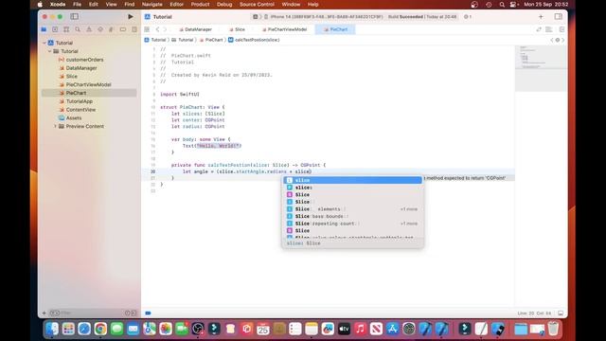Image resolution: width=606 pixels, height=341 pixels.
Task: Choose 'Slice(base:bounds:)' completion entry
Action: 352,216
